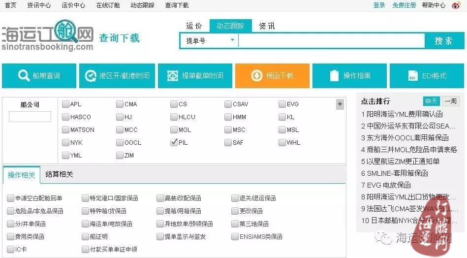Open 查询下载 in top navigation
Viewport: 467px width, 258px height.
(x=177, y=5)
